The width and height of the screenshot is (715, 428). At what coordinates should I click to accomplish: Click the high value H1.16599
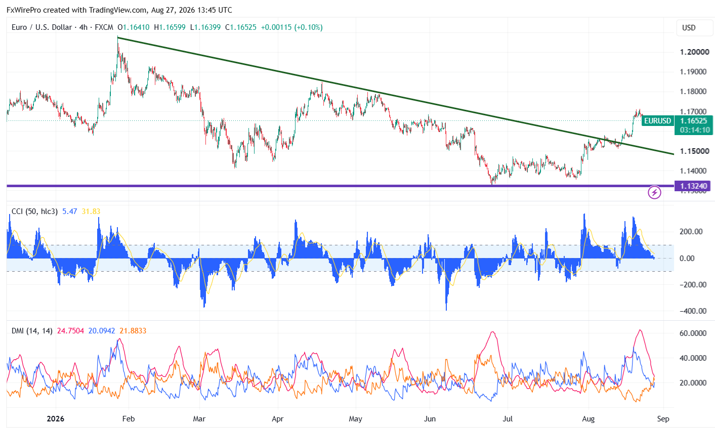(170, 27)
